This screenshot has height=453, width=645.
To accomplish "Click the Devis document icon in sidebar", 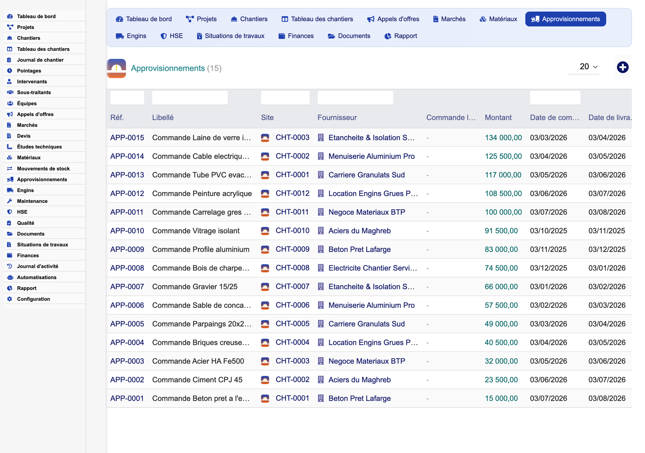I will coord(9,136).
